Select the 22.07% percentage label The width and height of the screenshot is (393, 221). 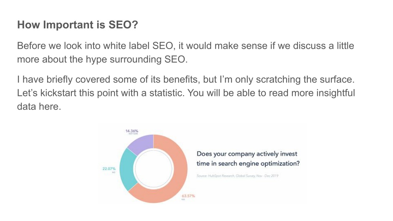[x=109, y=169]
